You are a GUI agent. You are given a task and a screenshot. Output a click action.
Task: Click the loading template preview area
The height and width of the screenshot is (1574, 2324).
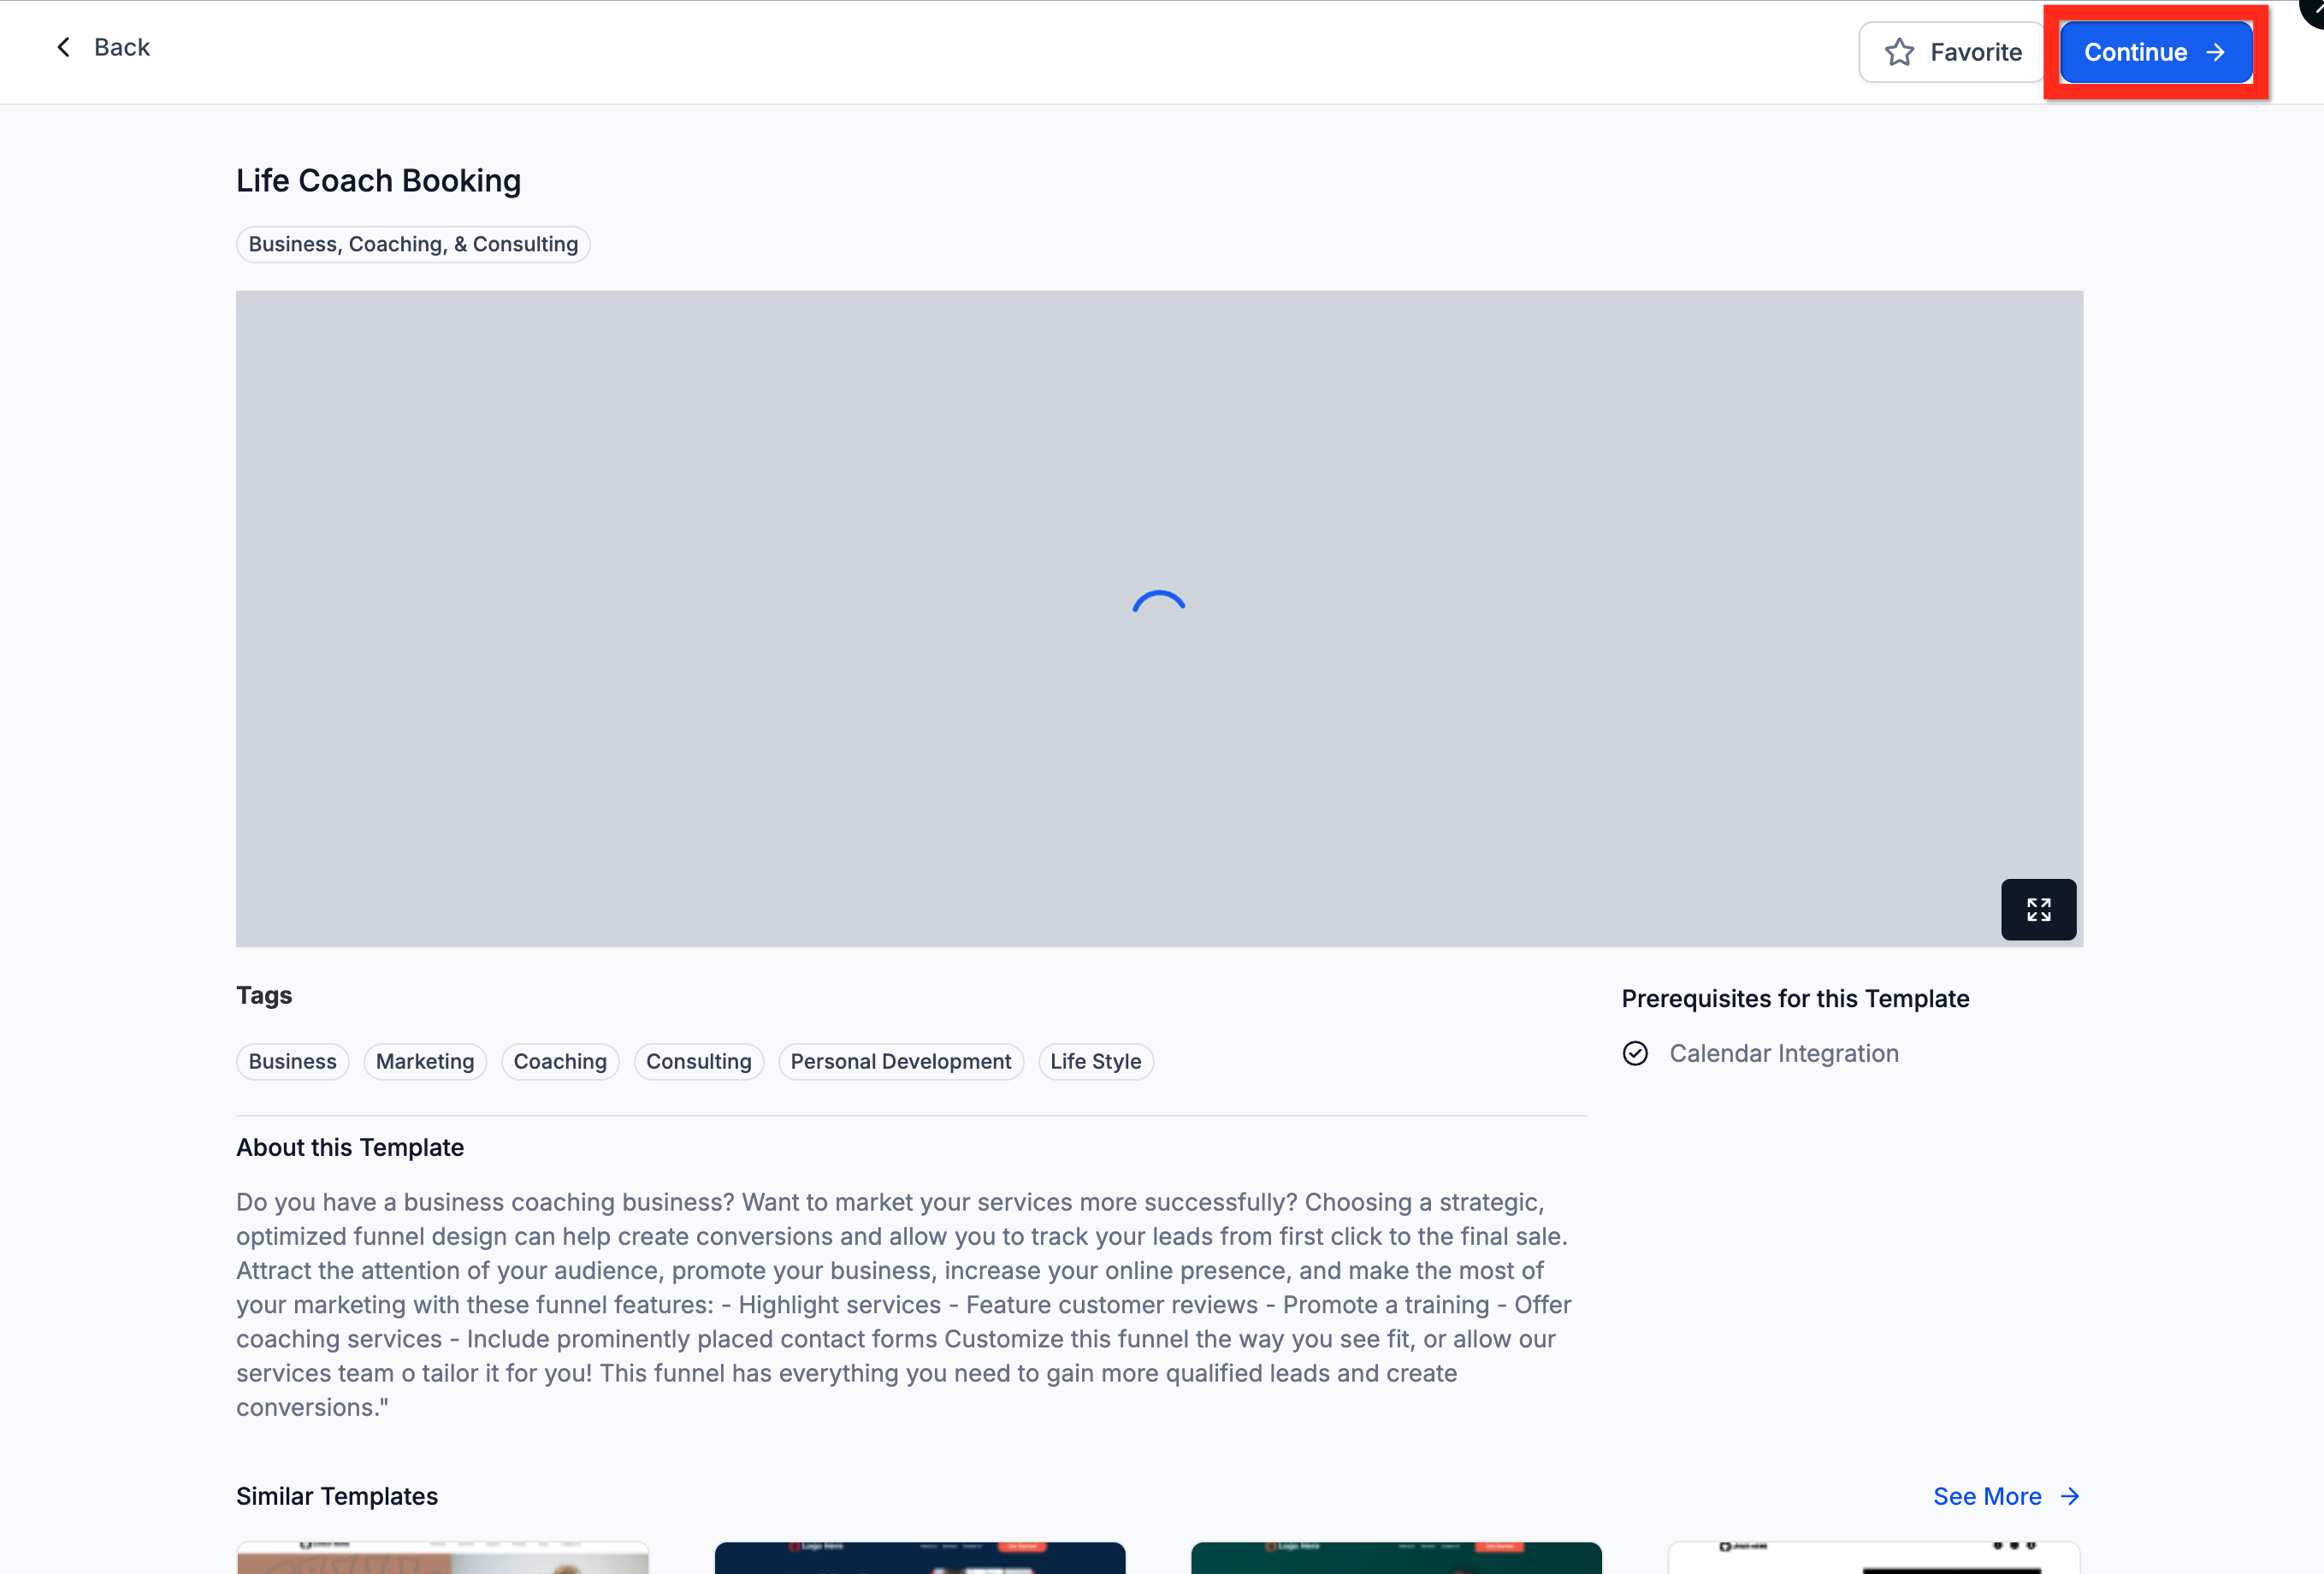click(1159, 619)
